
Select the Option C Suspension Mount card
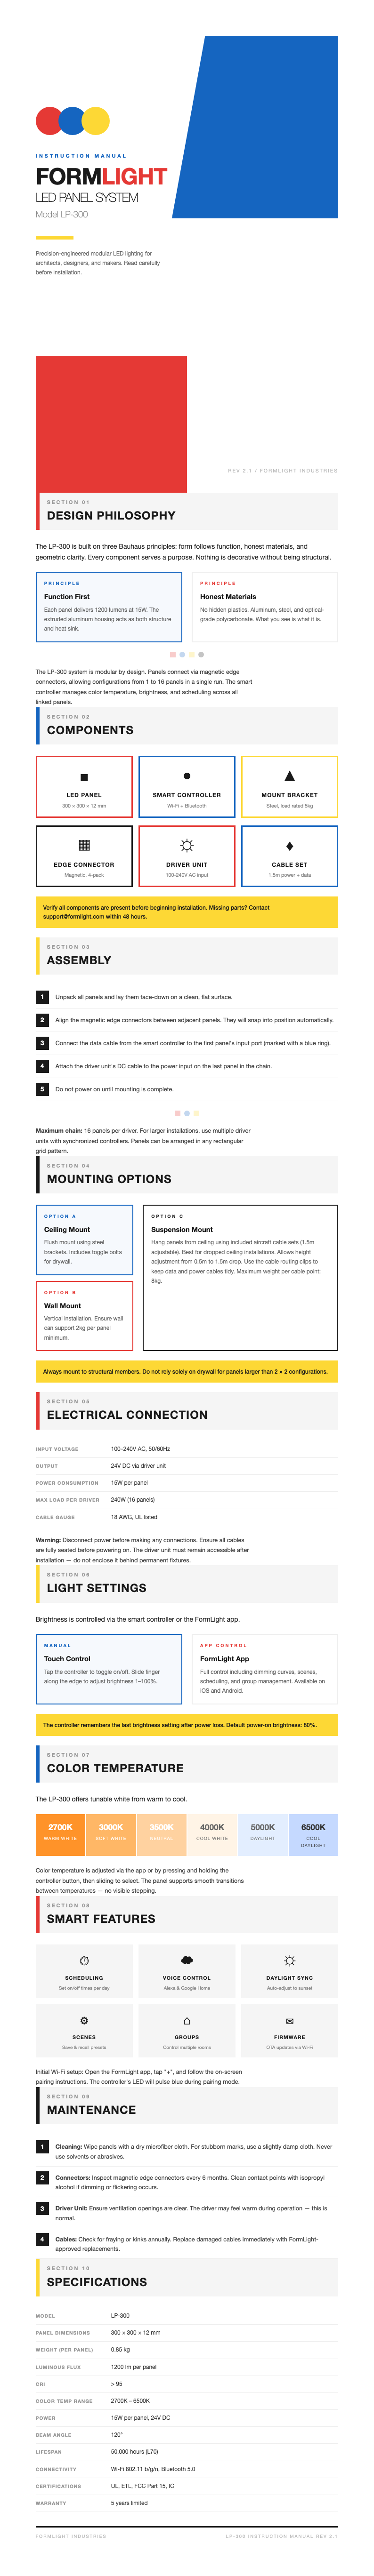pos(240,1277)
